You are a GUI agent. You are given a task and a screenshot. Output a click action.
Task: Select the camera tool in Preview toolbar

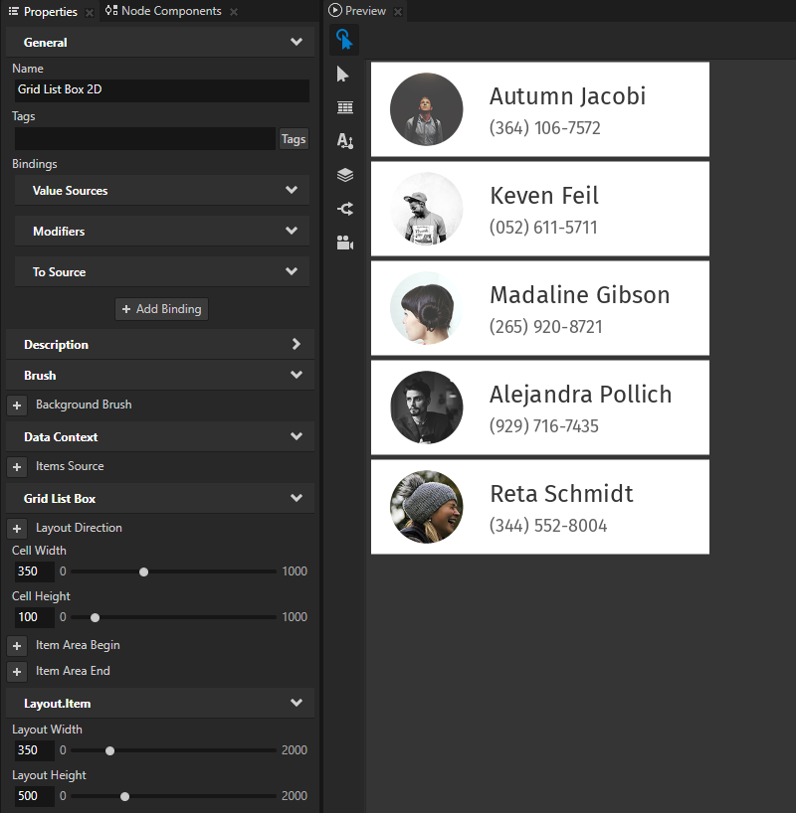[x=344, y=242]
